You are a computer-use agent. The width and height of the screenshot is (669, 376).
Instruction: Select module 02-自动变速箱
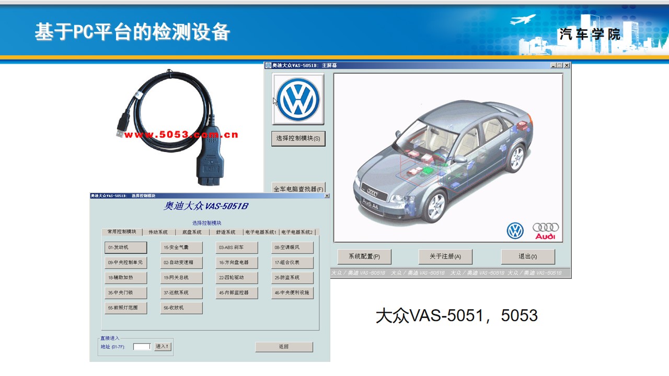[x=181, y=263]
